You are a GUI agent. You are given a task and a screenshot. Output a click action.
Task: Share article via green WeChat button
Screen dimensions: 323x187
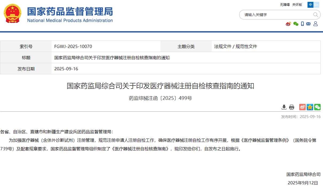pyautogui.click(x=317, y=107)
